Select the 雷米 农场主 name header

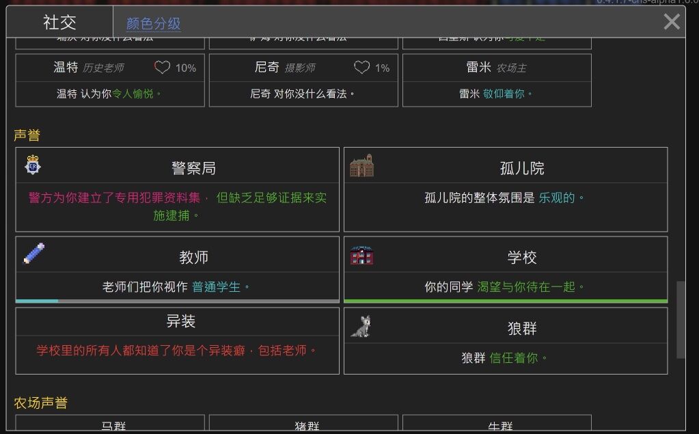(496, 68)
